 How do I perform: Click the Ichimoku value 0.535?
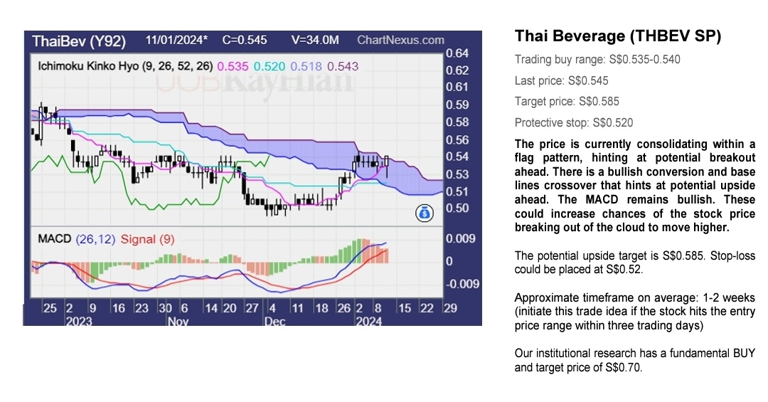pyautogui.click(x=232, y=66)
